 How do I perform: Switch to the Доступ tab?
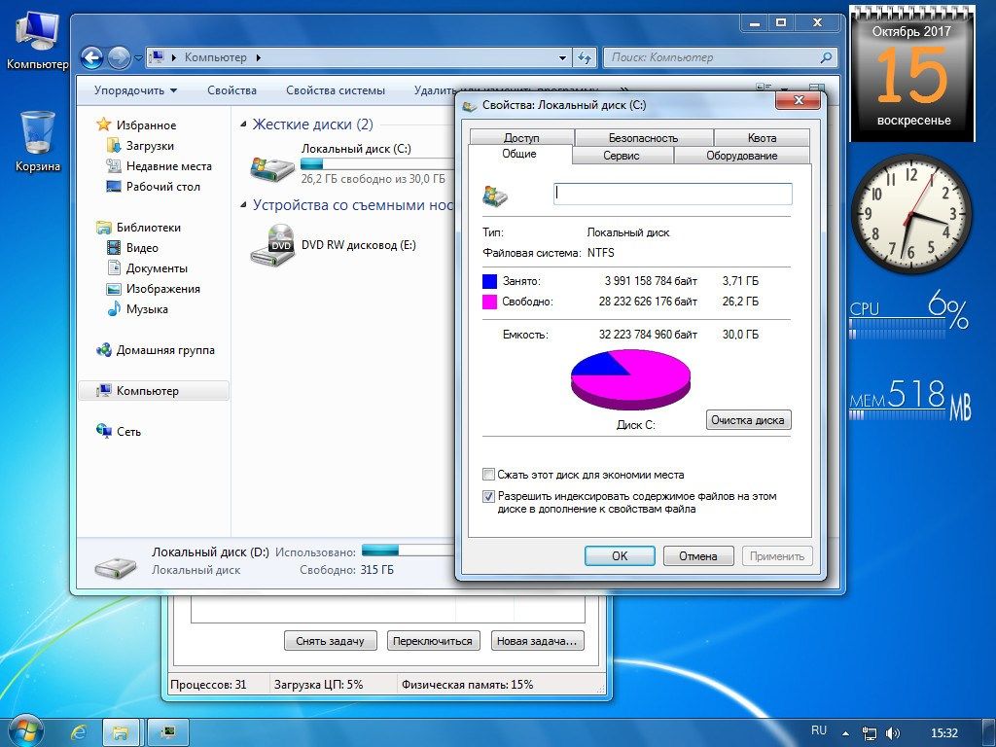tap(521, 137)
